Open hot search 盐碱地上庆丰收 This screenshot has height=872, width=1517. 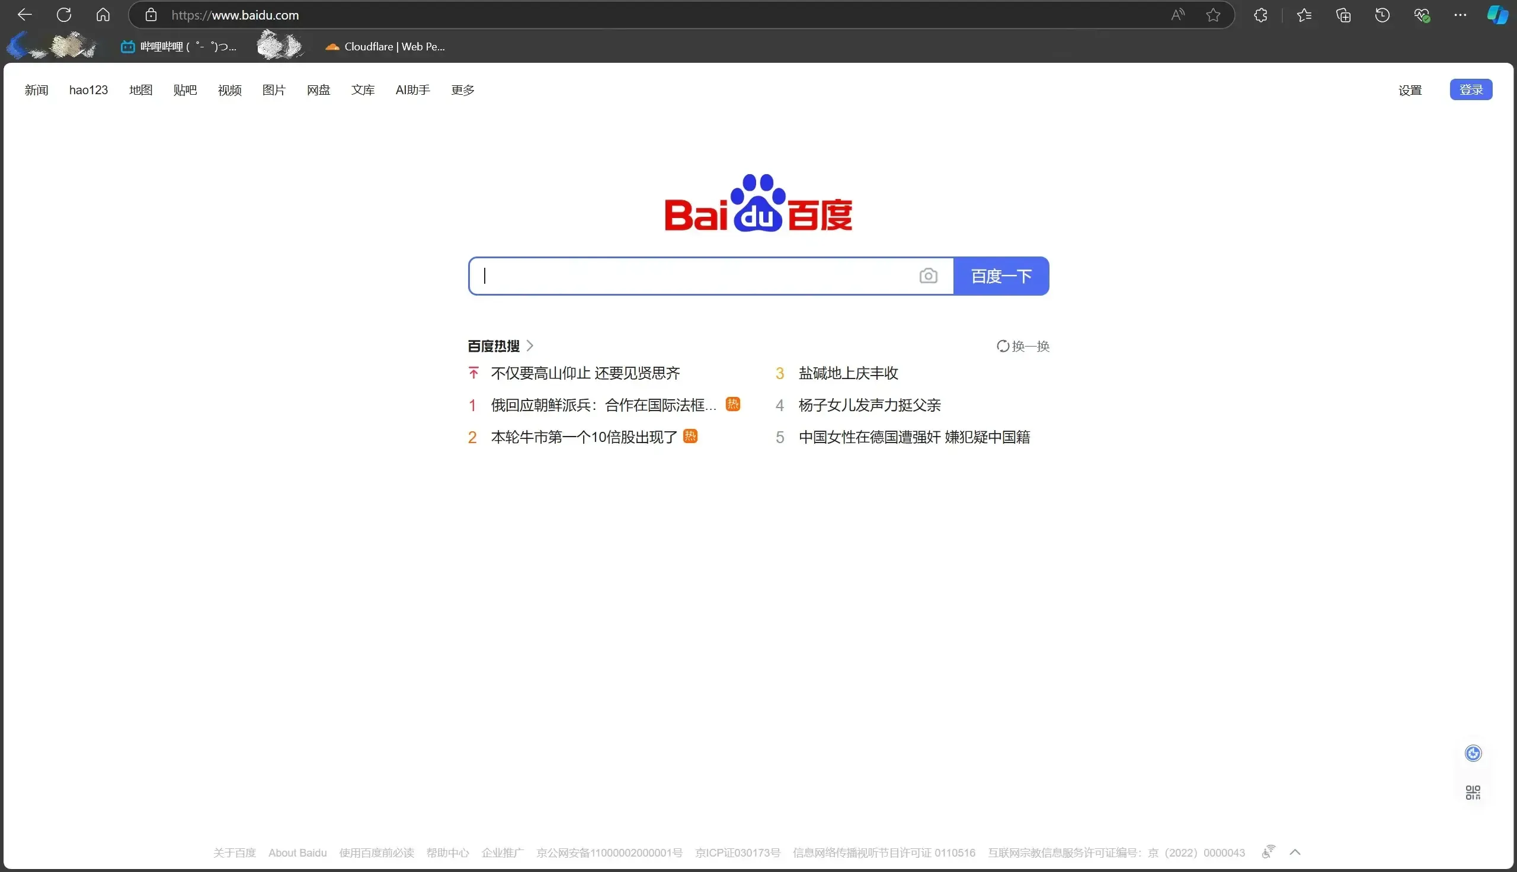click(x=848, y=373)
